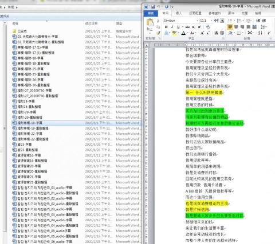Toggle the Align Left button
This screenshot has height=244, width=275.
[x=230, y=27]
